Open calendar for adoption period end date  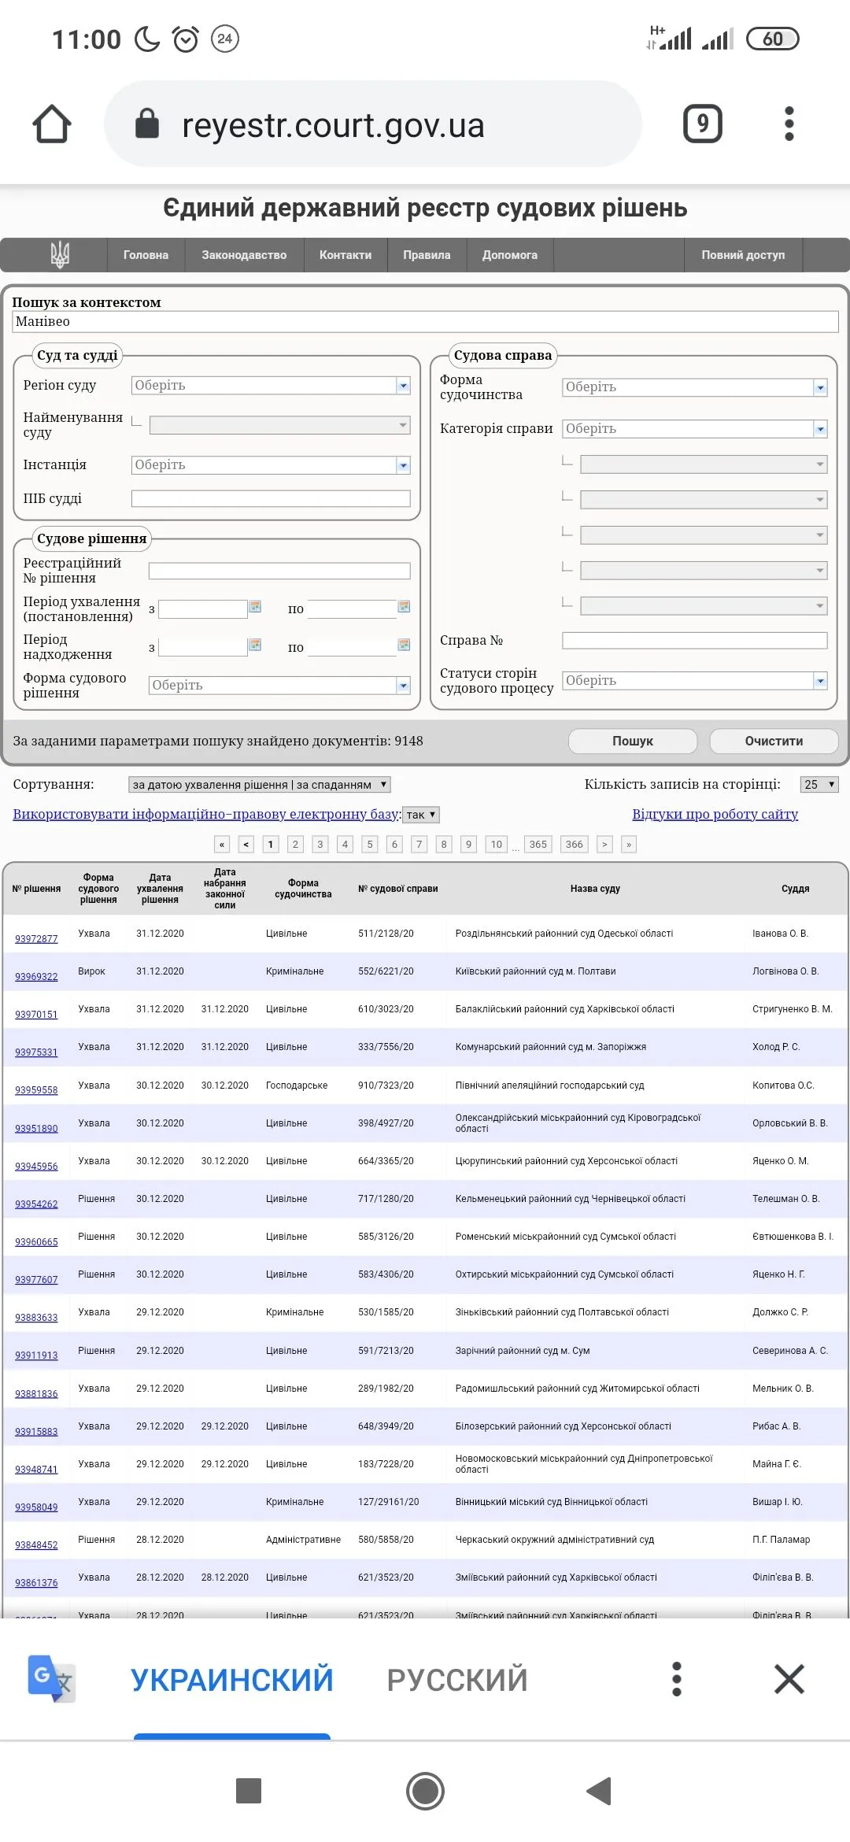click(404, 607)
